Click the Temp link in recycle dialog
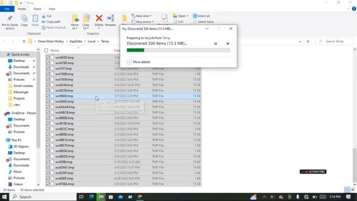Screen dimensions: 357x201 click(x=166, y=38)
